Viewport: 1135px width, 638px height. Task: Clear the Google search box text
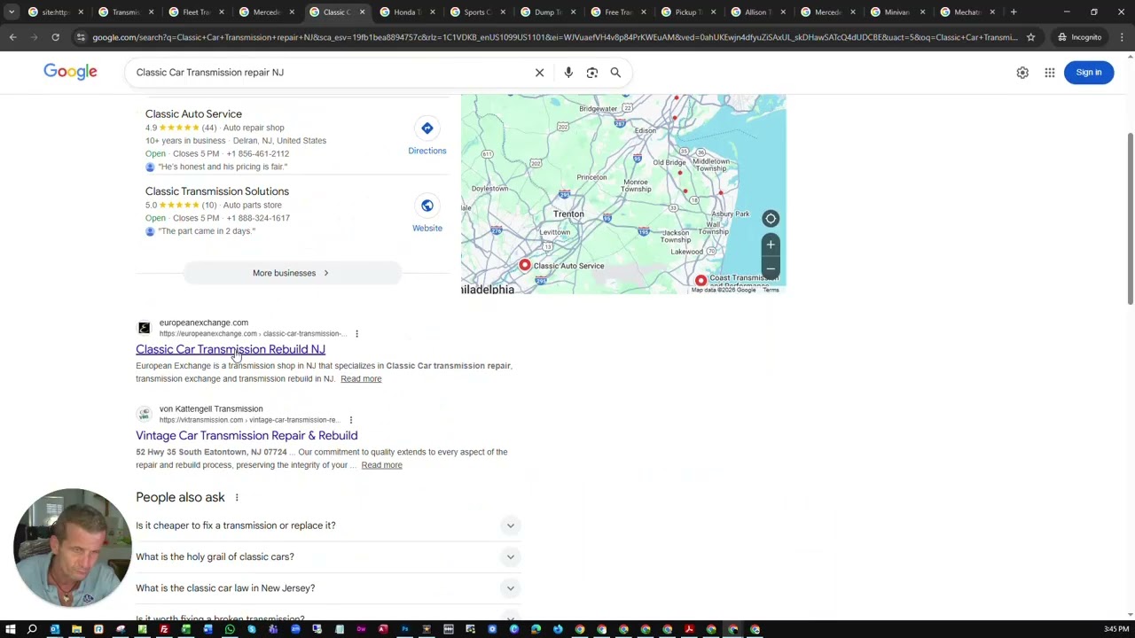click(539, 73)
